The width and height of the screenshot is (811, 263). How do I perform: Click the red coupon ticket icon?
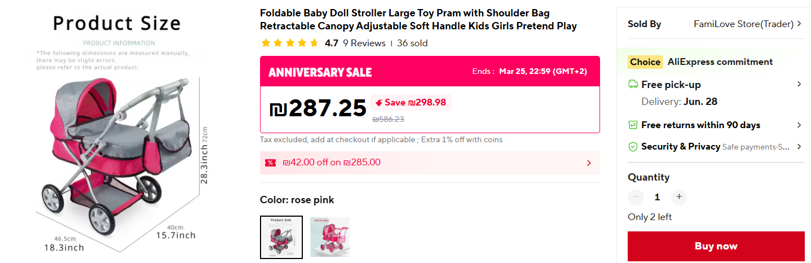click(x=271, y=163)
